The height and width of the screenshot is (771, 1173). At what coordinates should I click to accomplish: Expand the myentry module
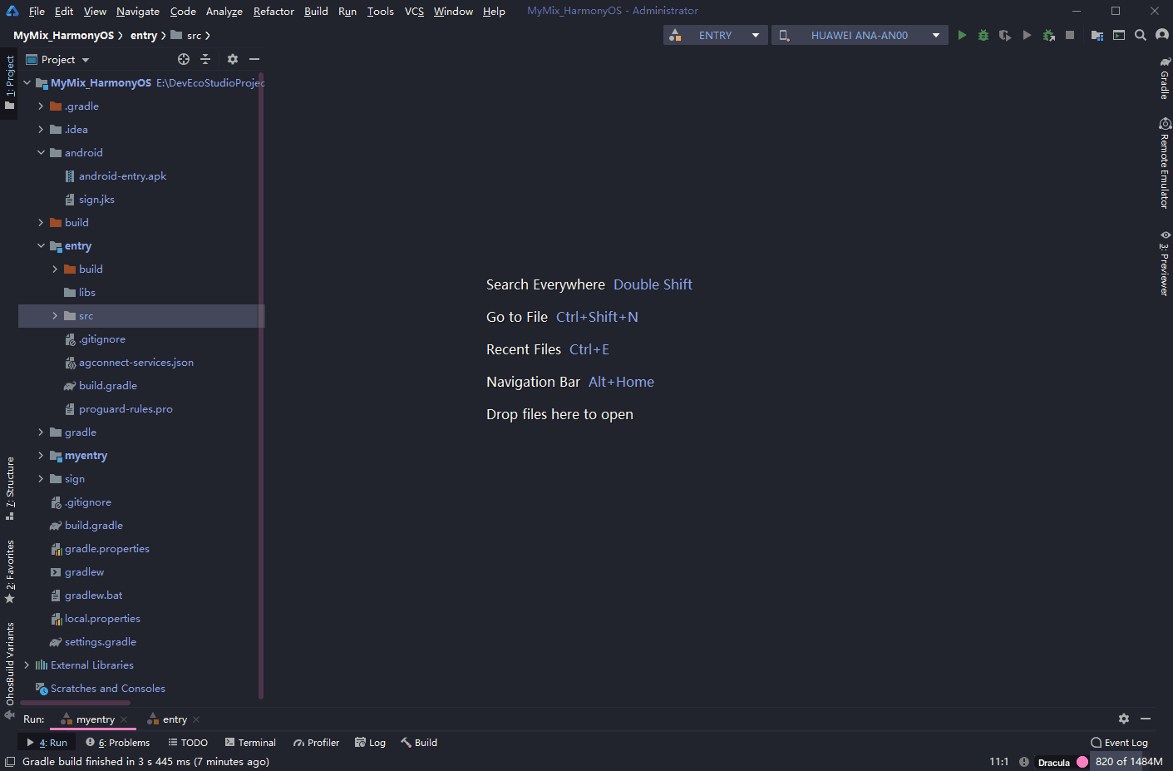41,455
